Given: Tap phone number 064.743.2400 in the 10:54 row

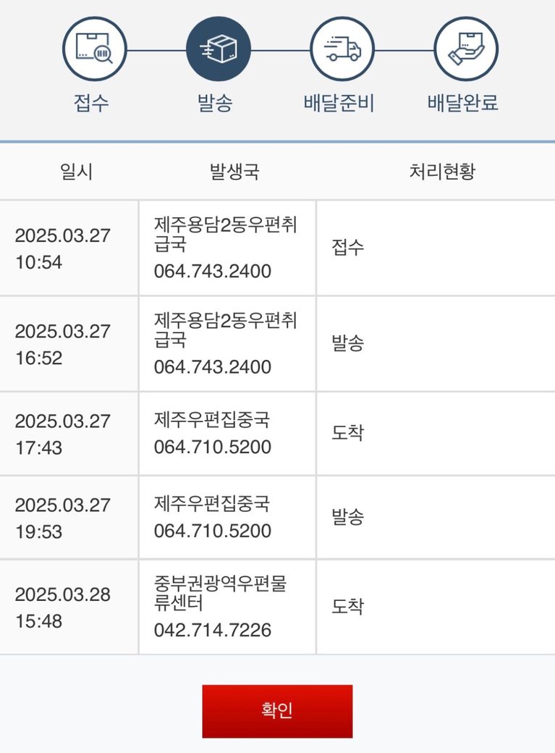Looking at the screenshot, I should point(213,272).
